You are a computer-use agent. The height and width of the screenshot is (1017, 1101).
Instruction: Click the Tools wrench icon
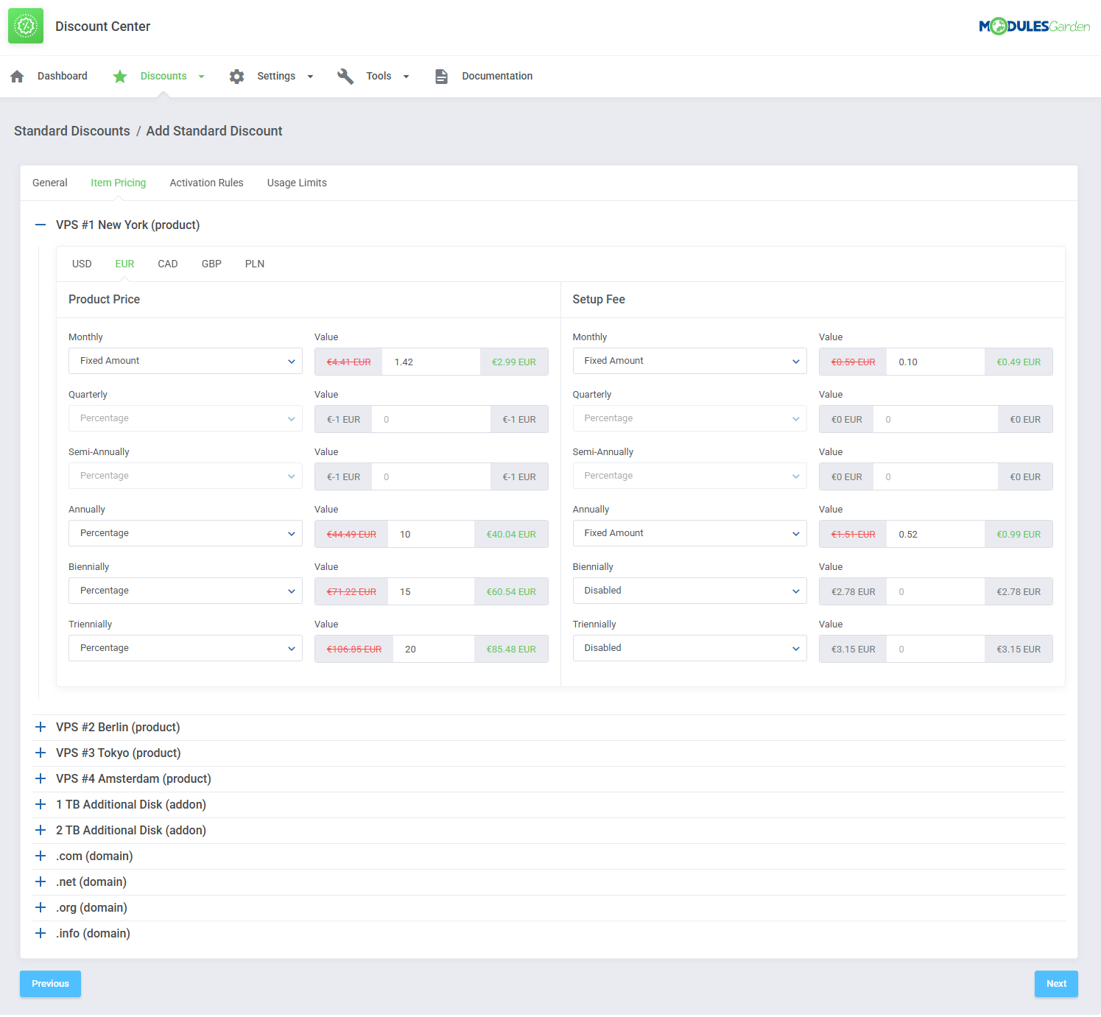coord(345,76)
